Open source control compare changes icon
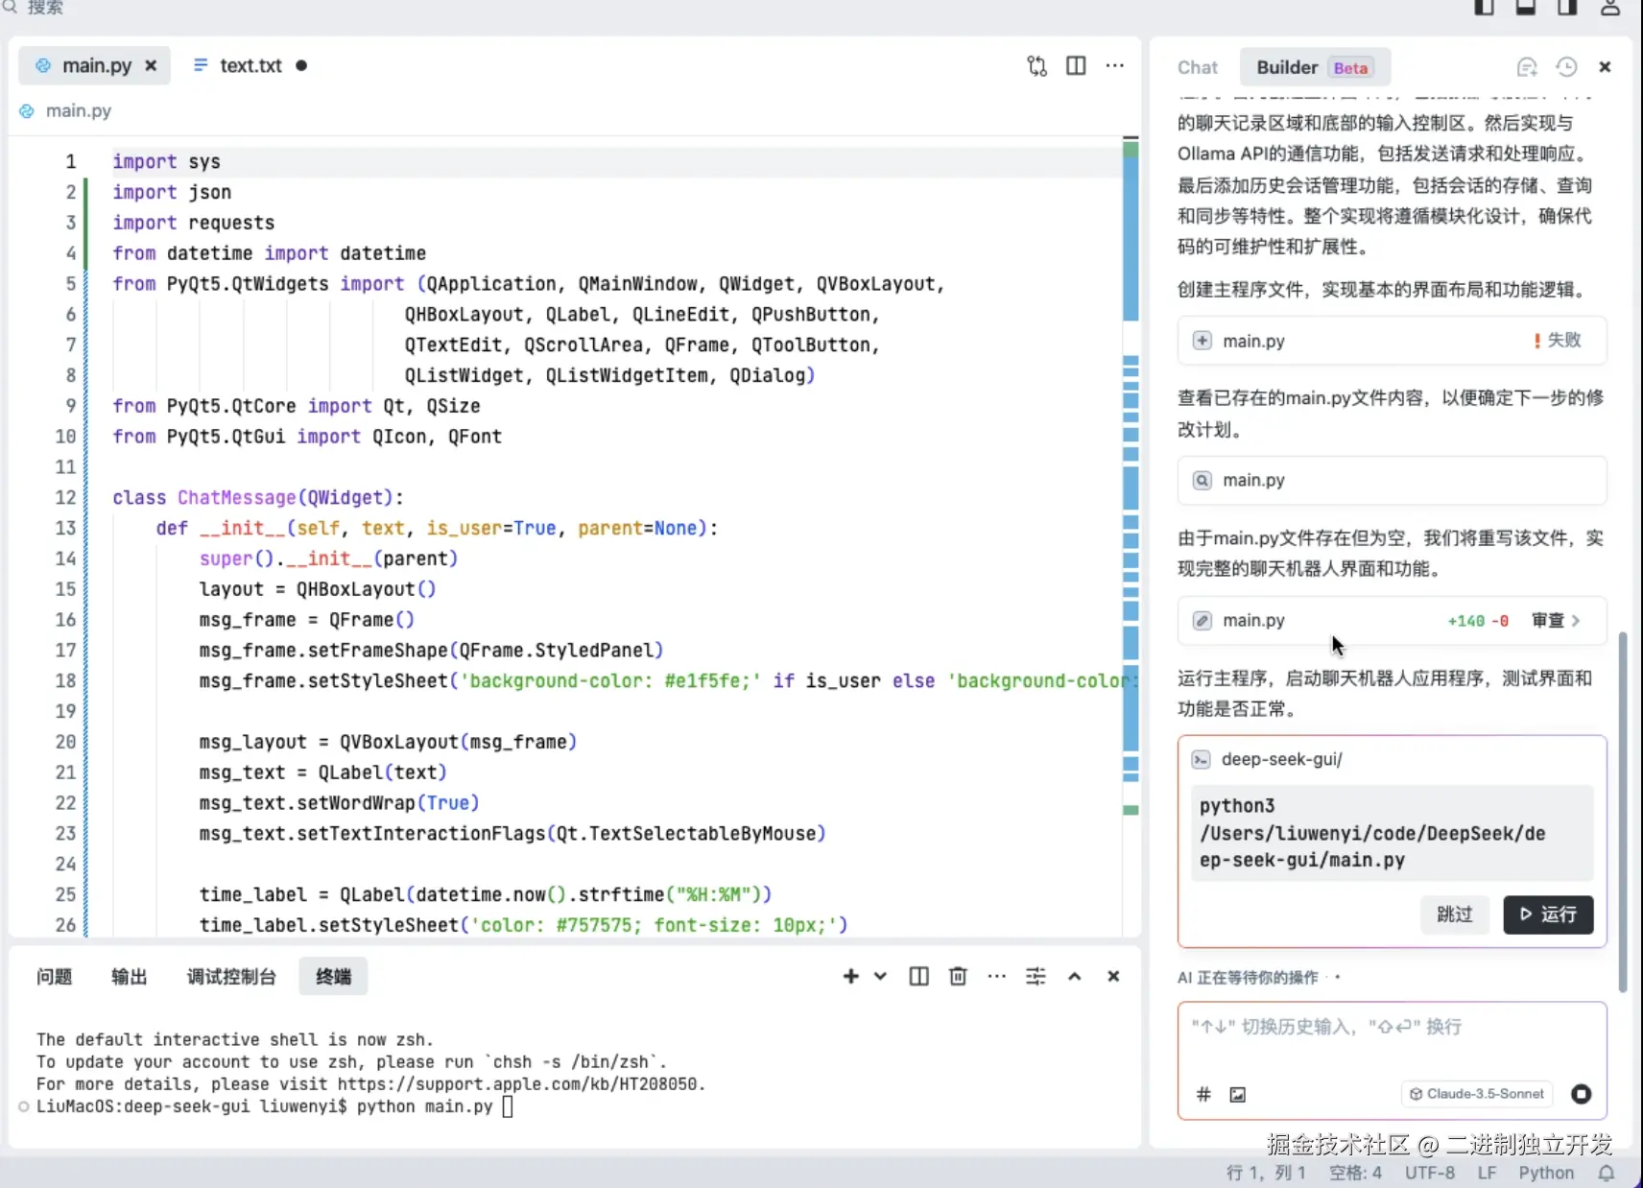Screen dimensions: 1643x1188 tap(1036, 65)
